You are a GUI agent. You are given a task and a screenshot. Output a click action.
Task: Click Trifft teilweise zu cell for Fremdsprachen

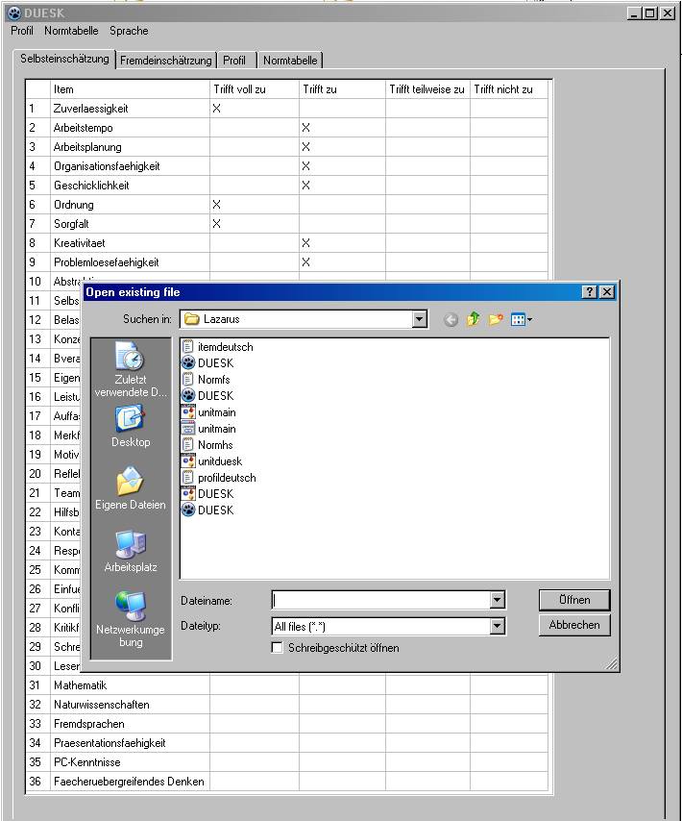[427, 724]
